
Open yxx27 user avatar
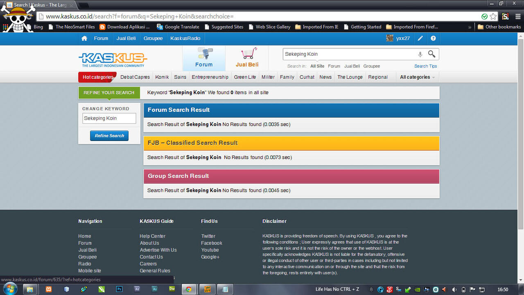pyautogui.click(x=390, y=38)
